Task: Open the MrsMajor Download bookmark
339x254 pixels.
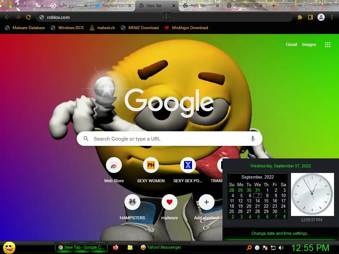Action: pos(186,28)
